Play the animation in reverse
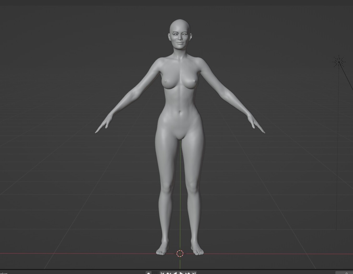Screen dimensions: 353x274 tap(175, 273)
